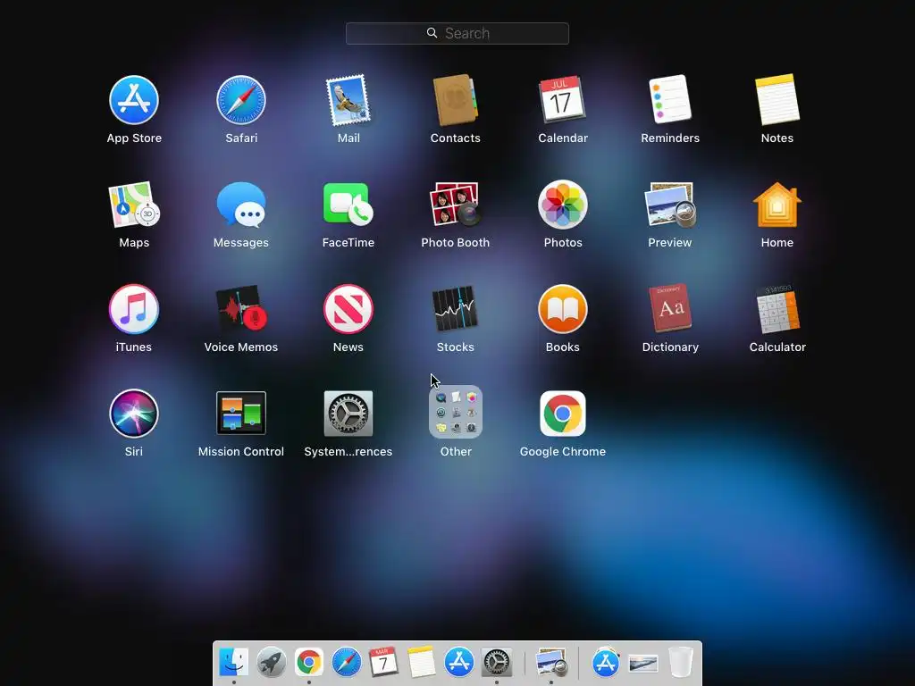The image size is (915, 686).
Task: Open Safari from the Dock
Action: coord(346,663)
